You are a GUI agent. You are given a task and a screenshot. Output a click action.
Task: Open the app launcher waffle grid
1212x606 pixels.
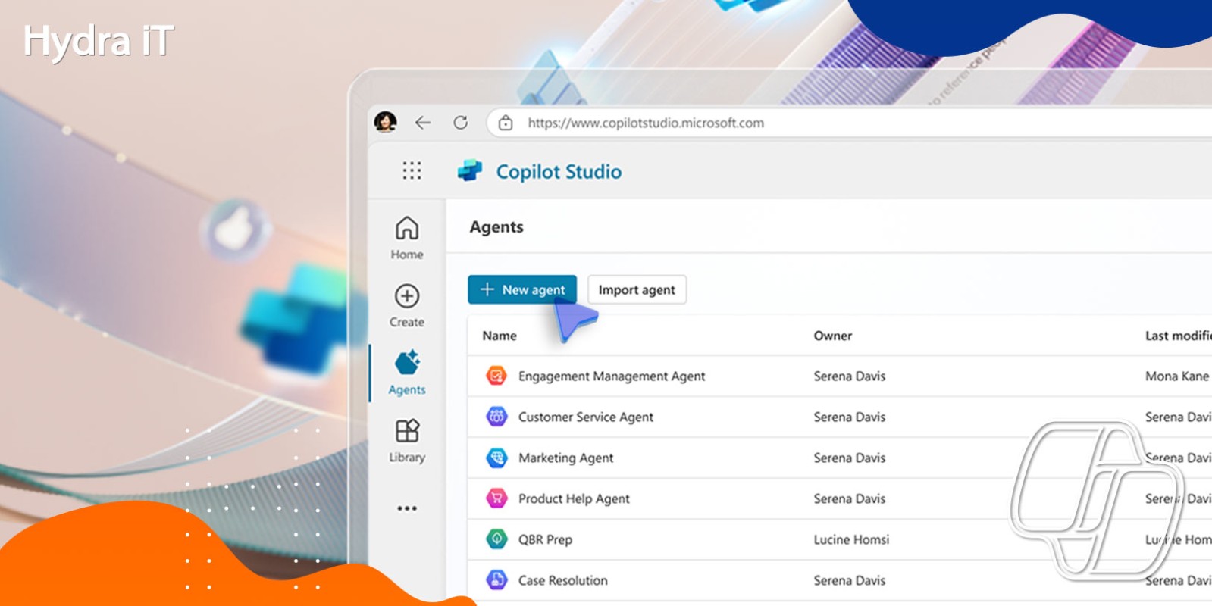click(412, 170)
